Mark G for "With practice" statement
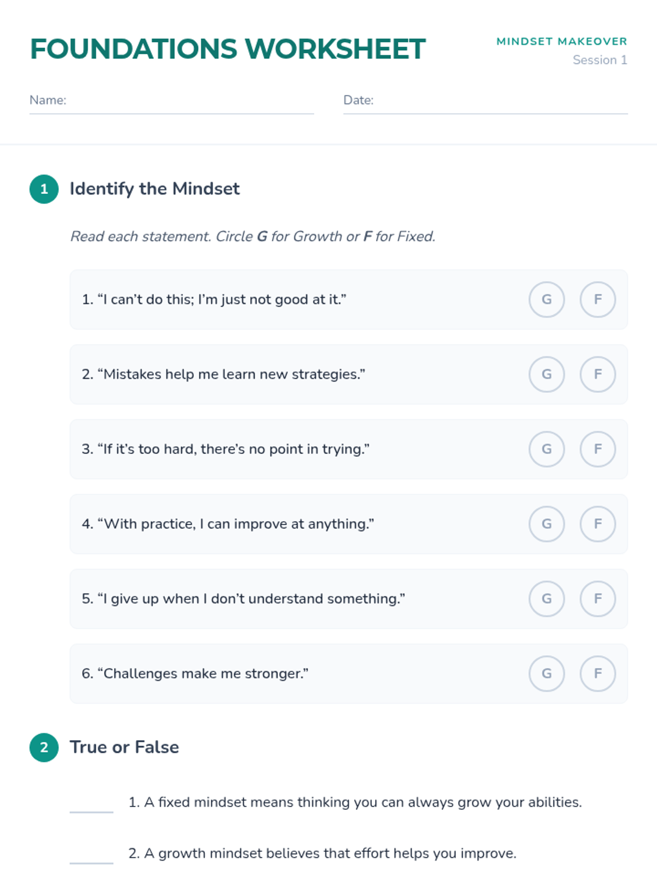 546,524
